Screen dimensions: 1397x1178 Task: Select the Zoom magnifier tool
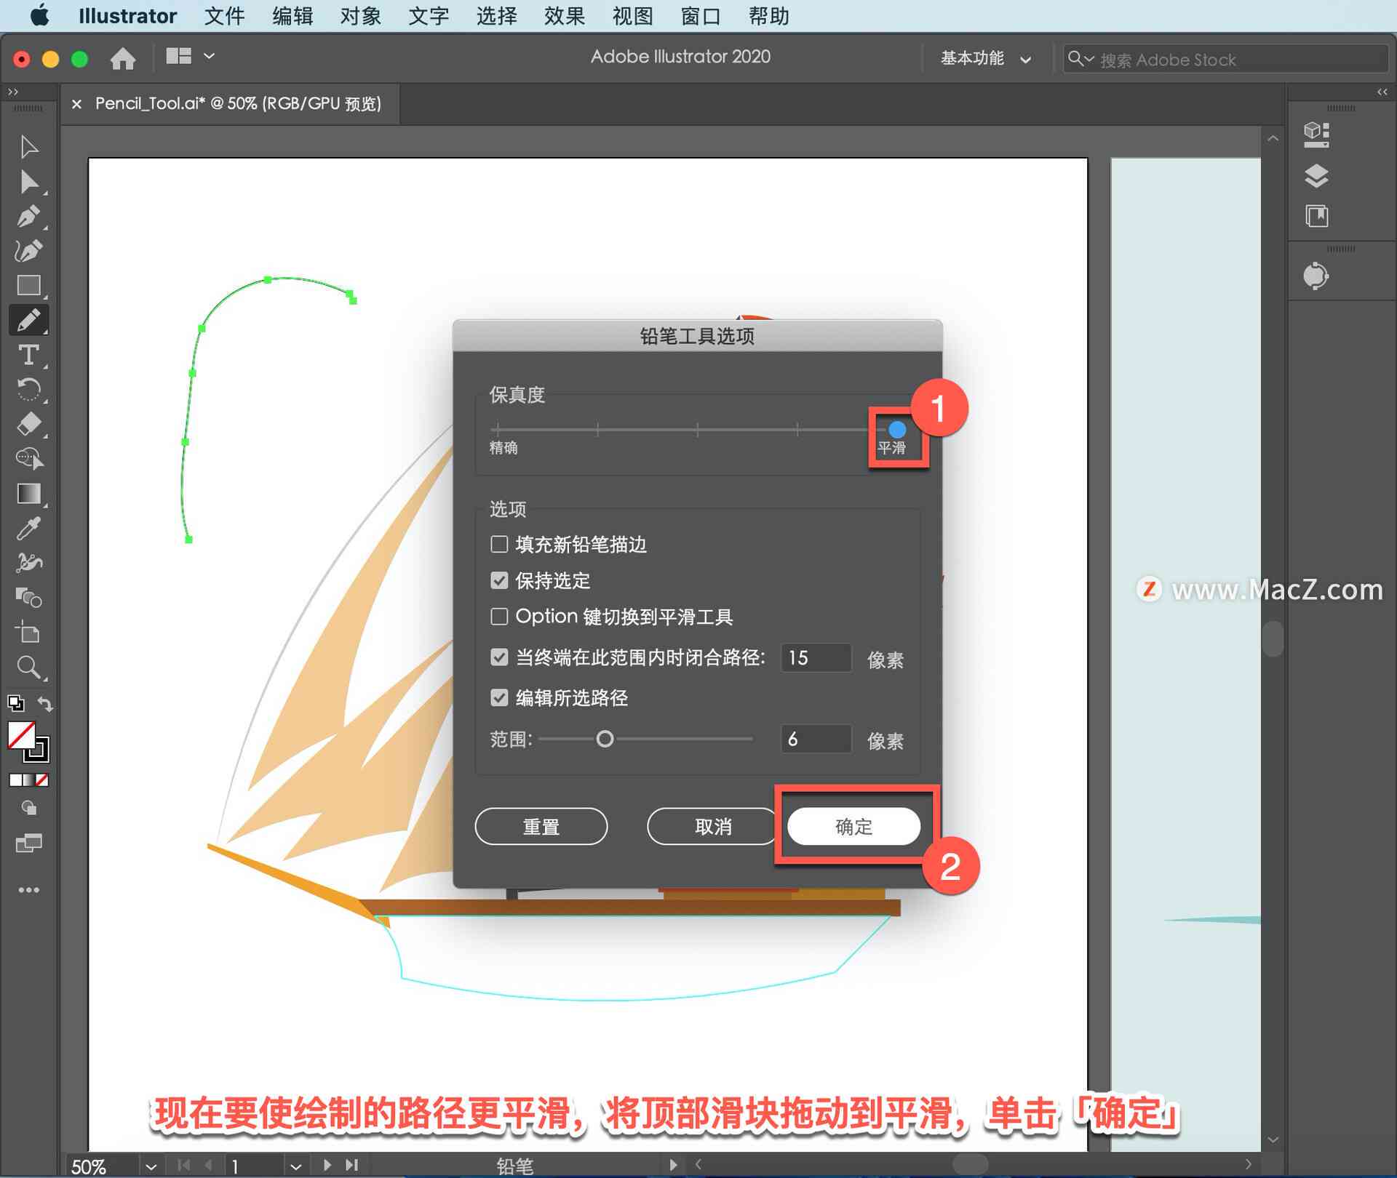[28, 668]
